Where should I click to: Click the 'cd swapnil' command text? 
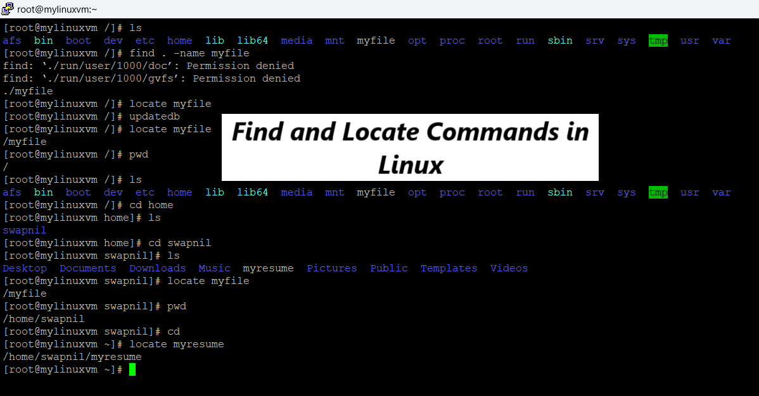point(179,243)
